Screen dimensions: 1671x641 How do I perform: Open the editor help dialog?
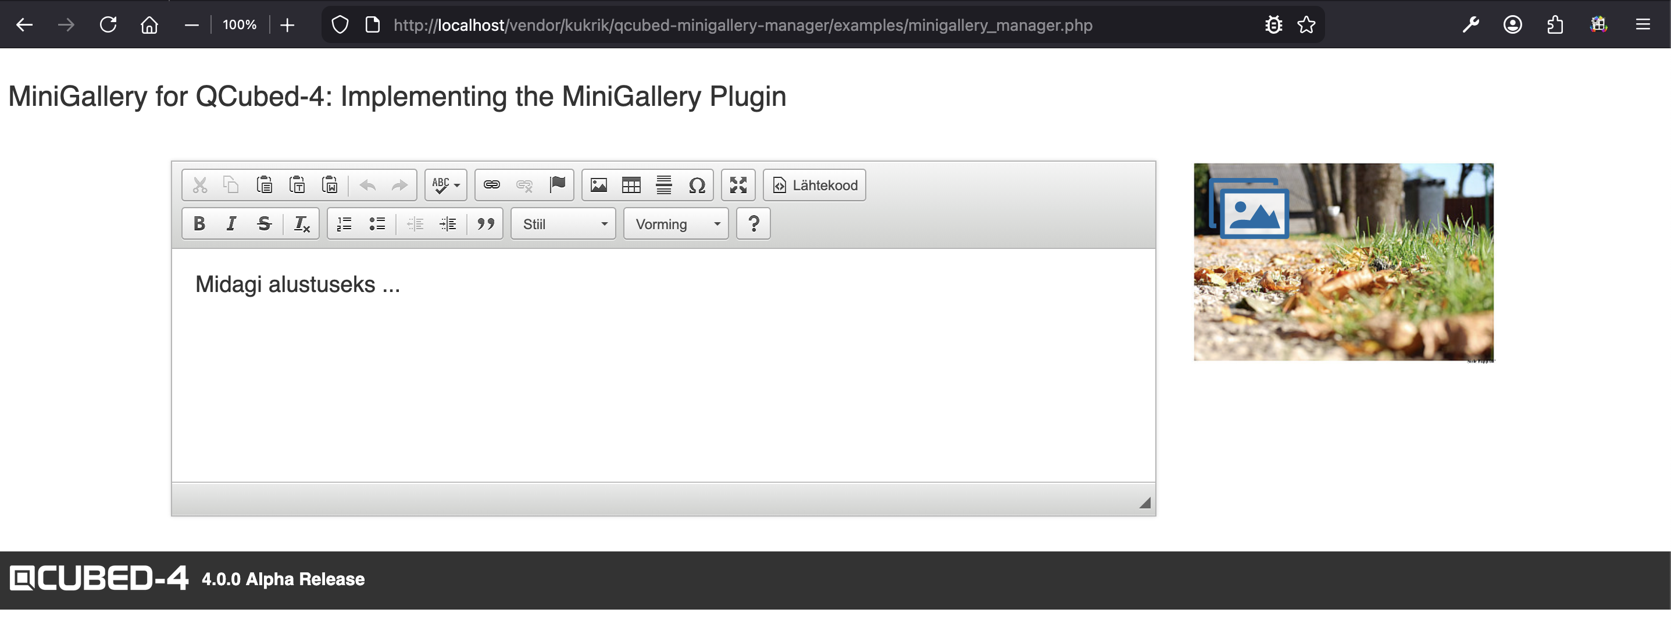click(x=752, y=223)
